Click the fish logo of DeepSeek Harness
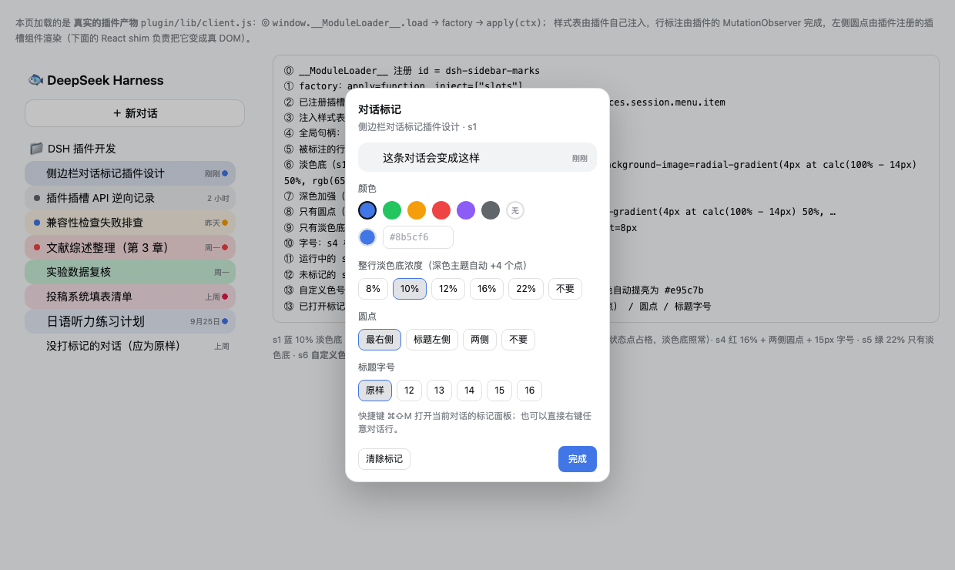 (35, 80)
